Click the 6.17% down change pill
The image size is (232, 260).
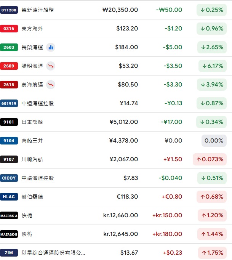point(213,66)
